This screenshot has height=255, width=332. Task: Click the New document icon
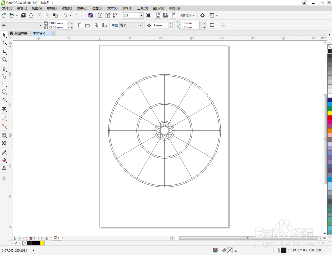tap(4, 15)
